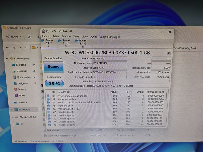Go back in File Explorer
Image resolution: width=203 pixels, height=152 pixels.
coord(7,48)
